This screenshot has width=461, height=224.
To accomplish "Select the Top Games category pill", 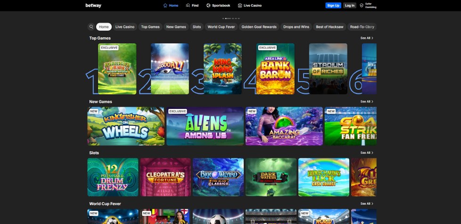I will (x=150, y=27).
